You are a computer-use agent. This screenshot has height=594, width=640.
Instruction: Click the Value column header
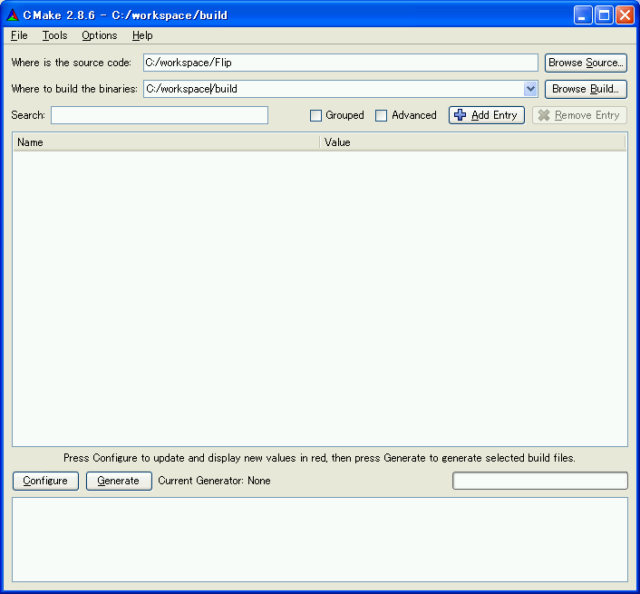pos(473,142)
